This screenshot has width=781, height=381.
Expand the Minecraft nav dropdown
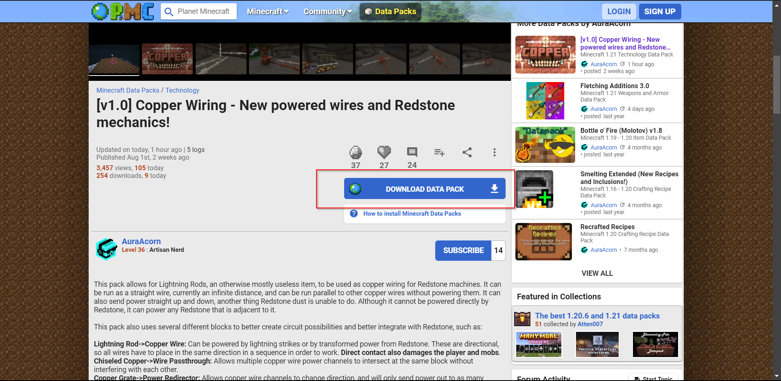(268, 11)
